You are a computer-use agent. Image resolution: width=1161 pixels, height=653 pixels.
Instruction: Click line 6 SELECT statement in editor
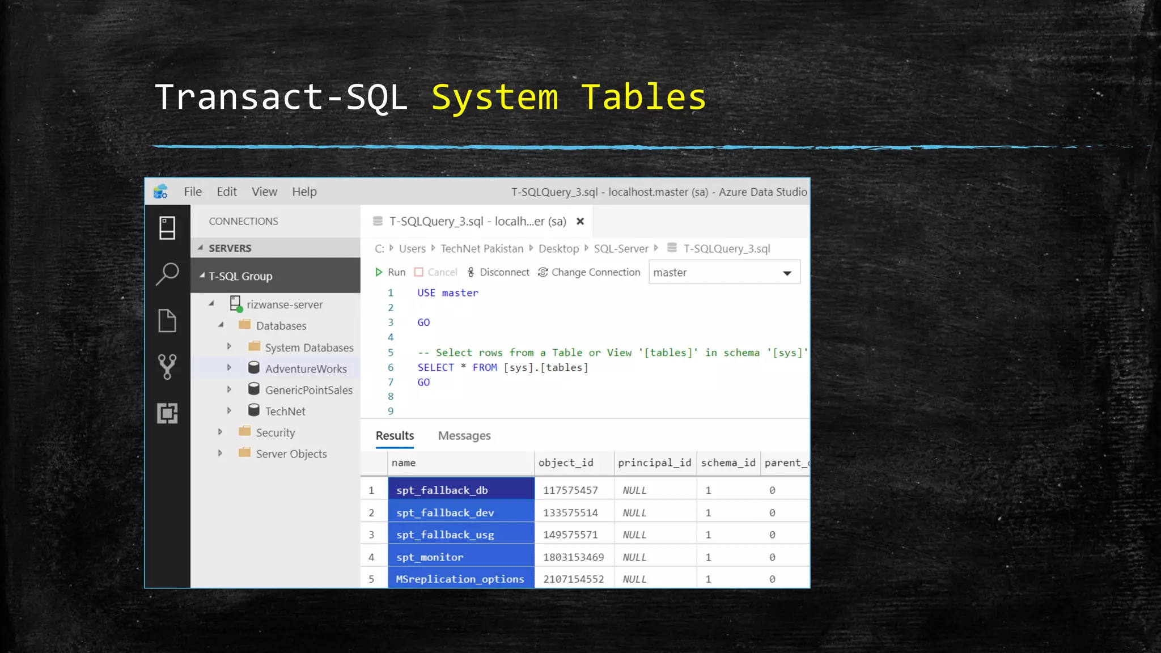(503, 367)
